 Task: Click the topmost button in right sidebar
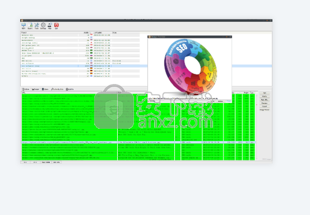[x=265, y=93]
